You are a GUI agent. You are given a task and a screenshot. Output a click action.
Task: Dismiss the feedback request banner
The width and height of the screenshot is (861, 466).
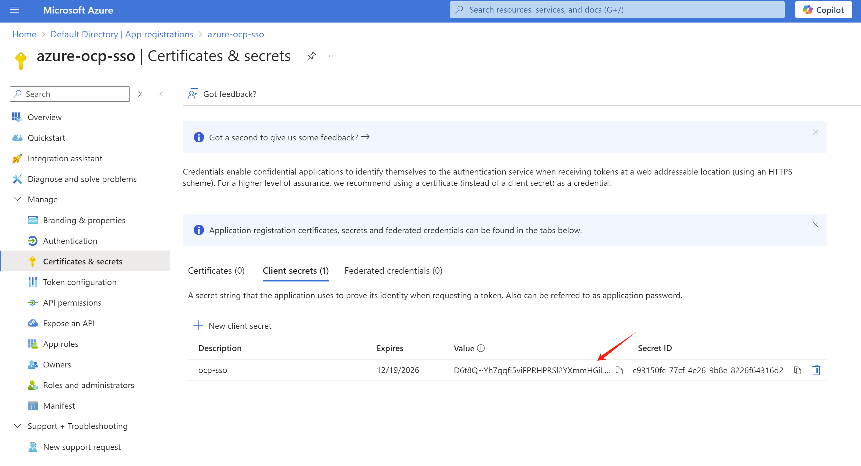(815, 132)
